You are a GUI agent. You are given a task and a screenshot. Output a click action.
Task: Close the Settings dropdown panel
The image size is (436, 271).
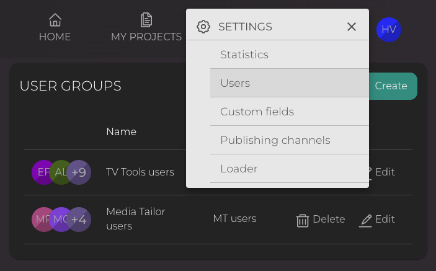point(352,27)
